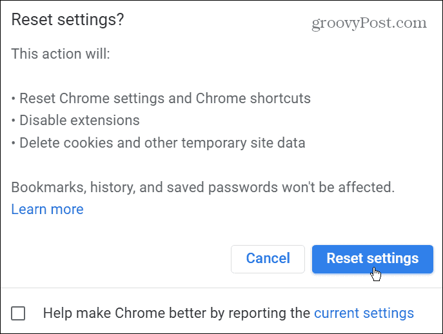Dismiss the dialog using the Cancel button
Viewport: 443px width, 334px height.
[268, 259]
